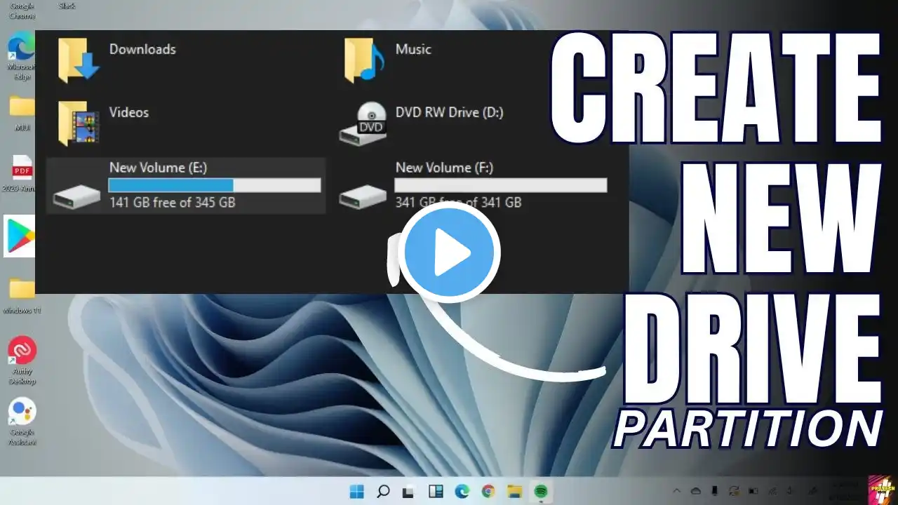898x505 pixels.
Task: Show hidden system tray icons
Action: pyautogui.click(x=676, y=491)
